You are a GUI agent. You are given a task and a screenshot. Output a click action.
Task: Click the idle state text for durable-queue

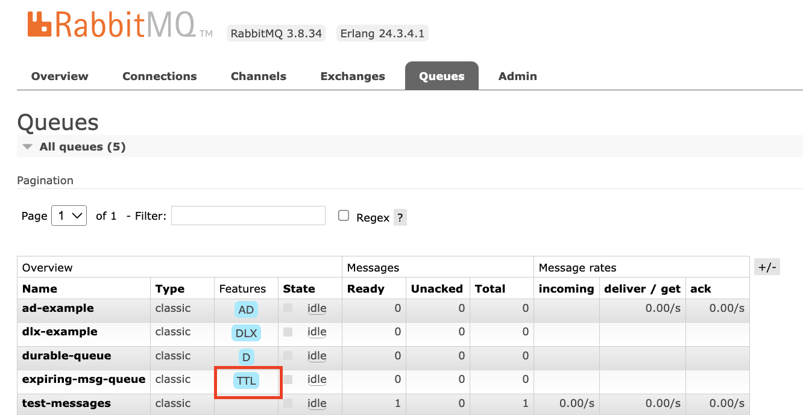[317, 356]
